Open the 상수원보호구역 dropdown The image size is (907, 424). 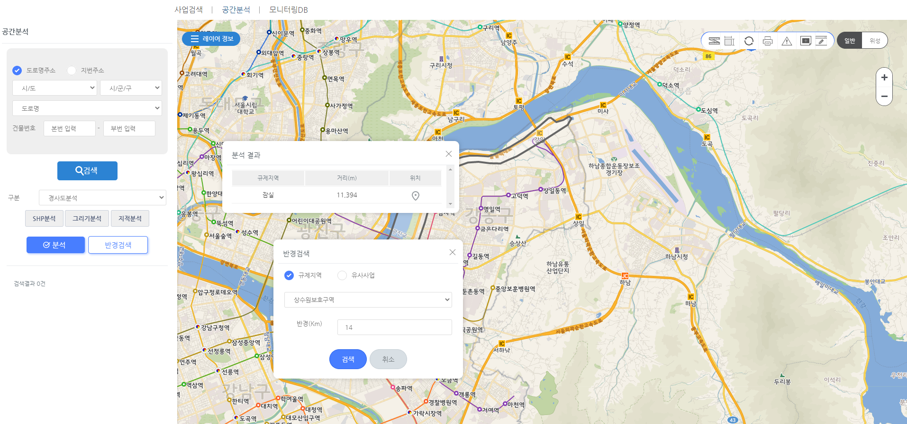pos(368,300)
